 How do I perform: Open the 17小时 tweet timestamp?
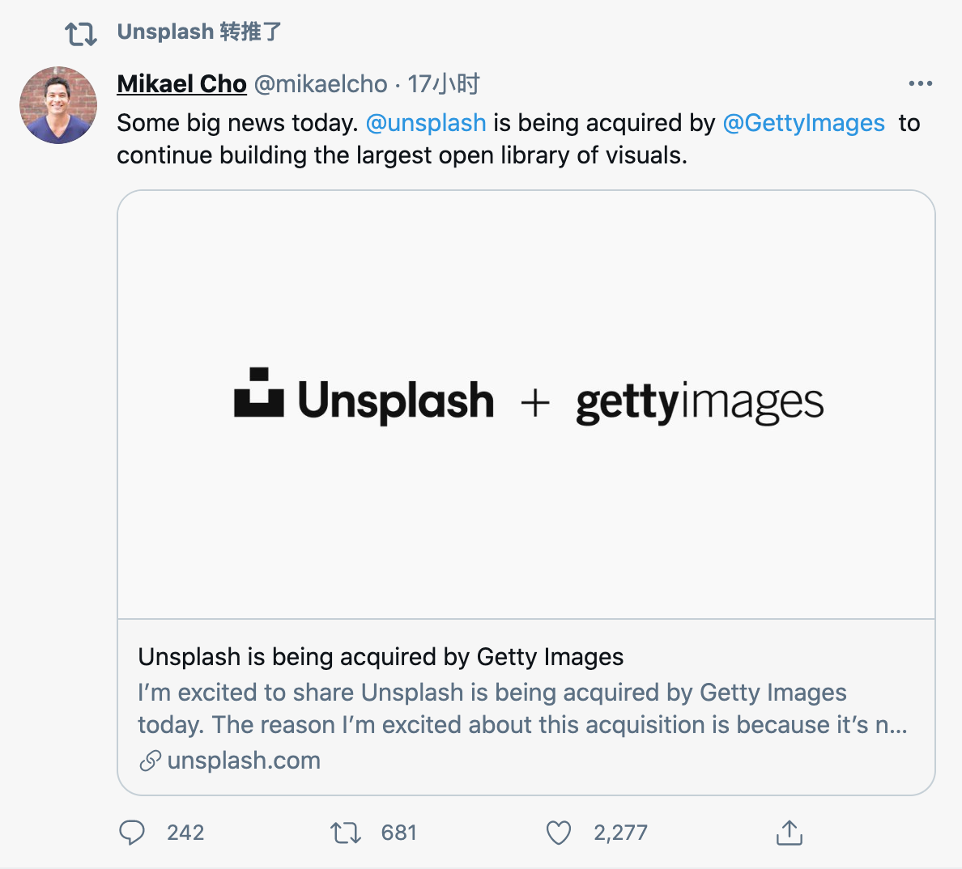pos(444,84)
